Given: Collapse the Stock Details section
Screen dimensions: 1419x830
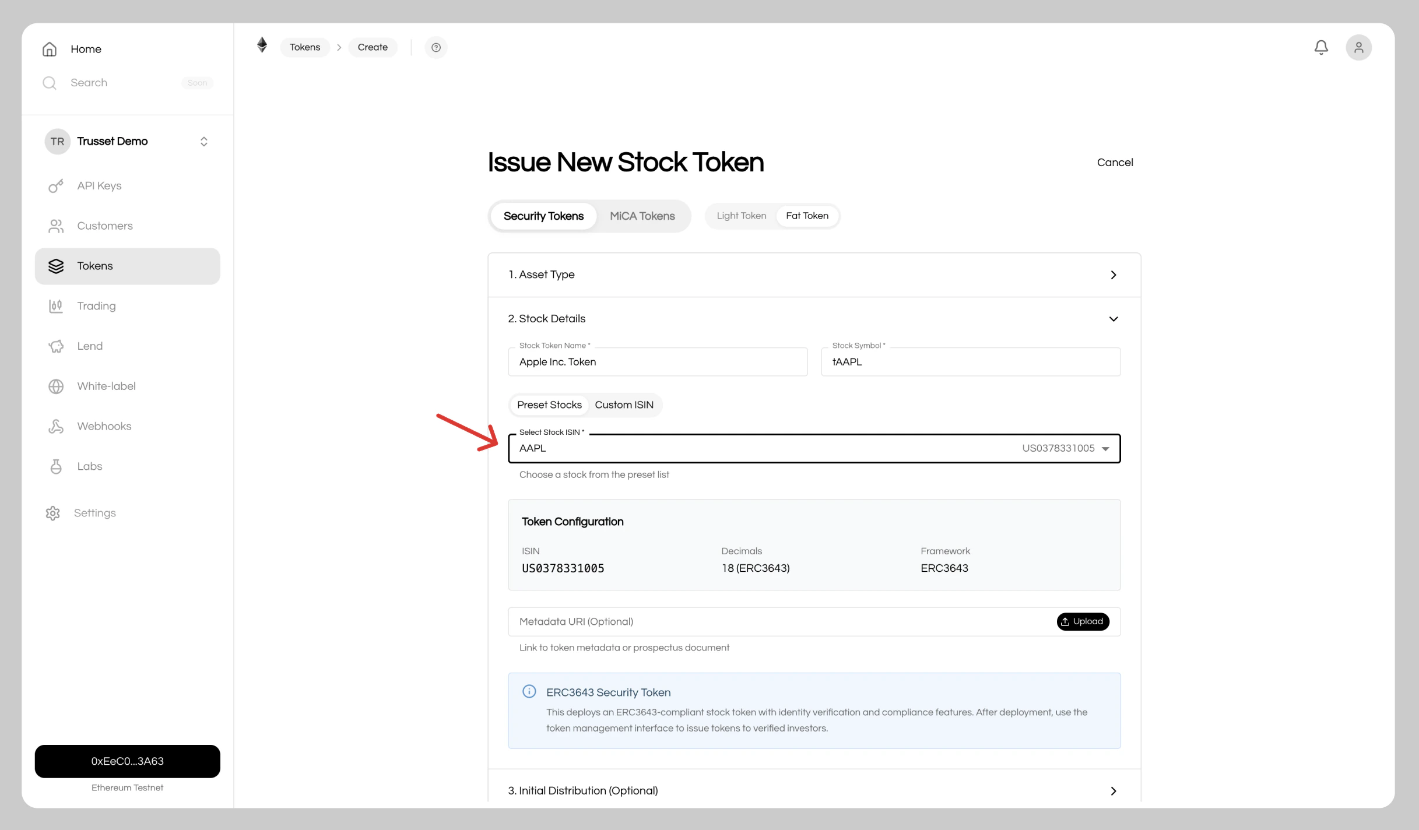Looking at the screenshot, I should [1113, 319].
